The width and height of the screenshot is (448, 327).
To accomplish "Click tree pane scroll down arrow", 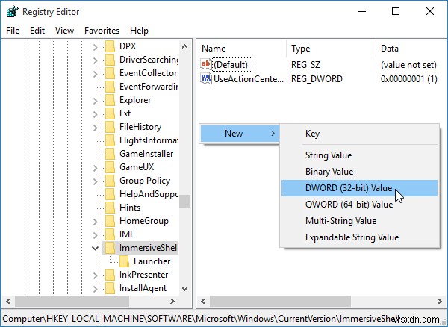I will (x=185, y=289).
